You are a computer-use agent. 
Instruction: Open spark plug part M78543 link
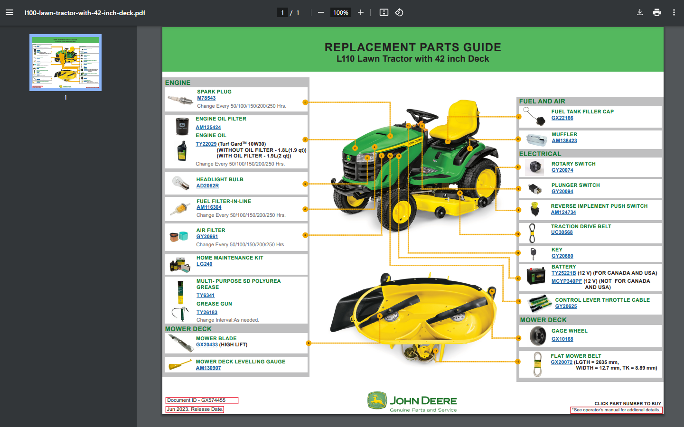[206, 98]
